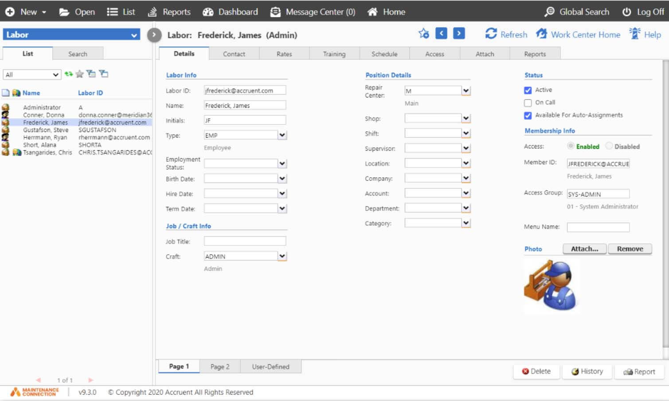Click the green refresh list icon
The height and width of the screenshot is (401, 669).
pyautogui.click(x=68, y=74)
